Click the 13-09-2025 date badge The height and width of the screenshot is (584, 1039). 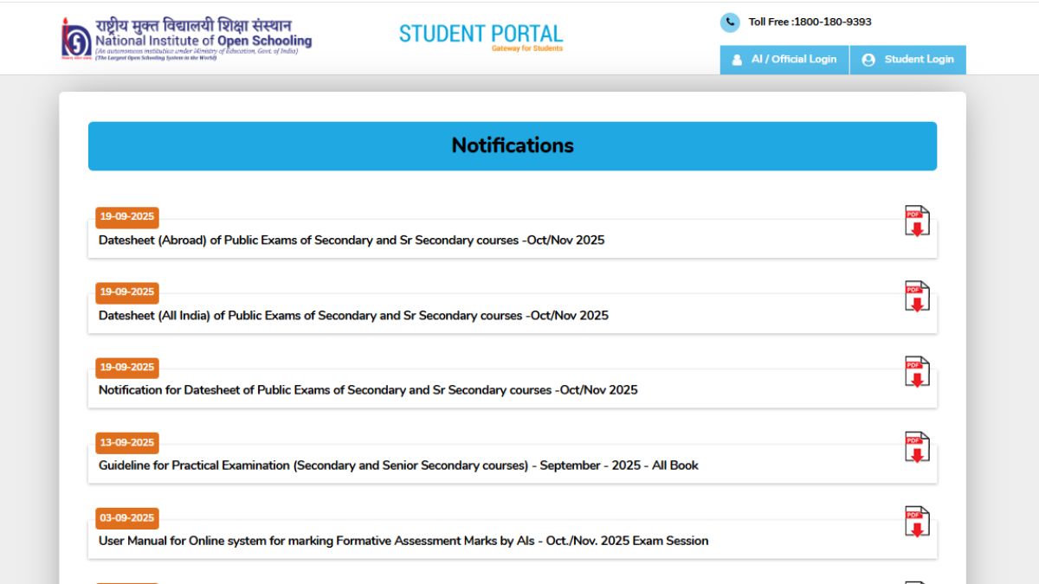[126, 443]
